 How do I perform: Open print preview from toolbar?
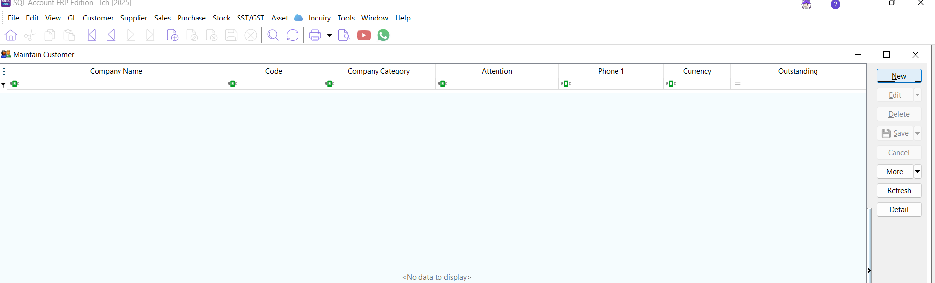click(x=344, y=35)
